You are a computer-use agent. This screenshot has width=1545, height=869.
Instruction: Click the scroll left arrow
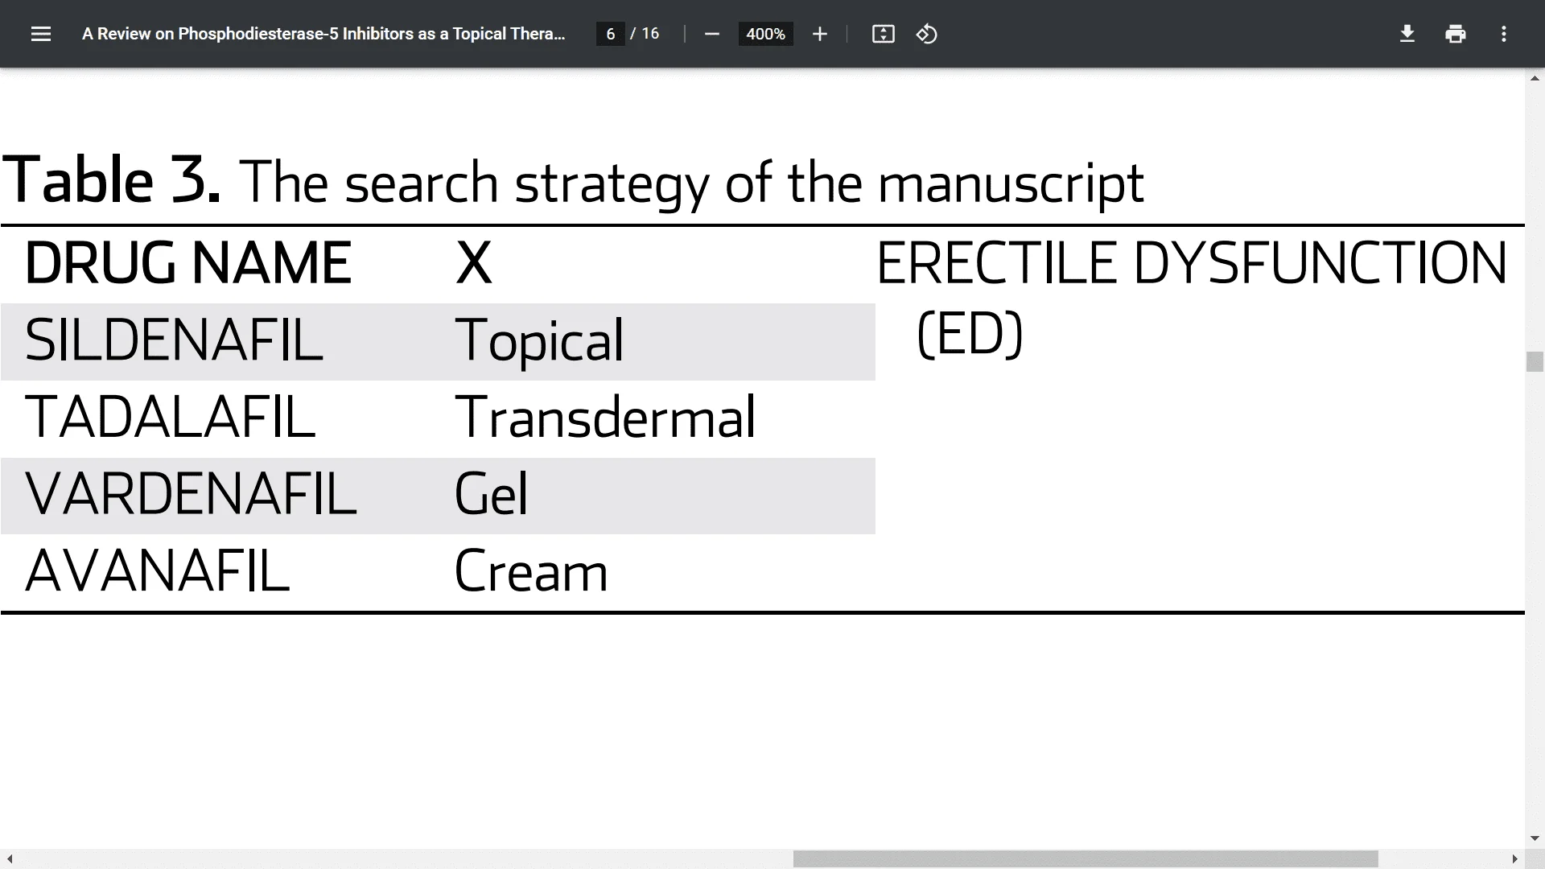pos(10,859)
